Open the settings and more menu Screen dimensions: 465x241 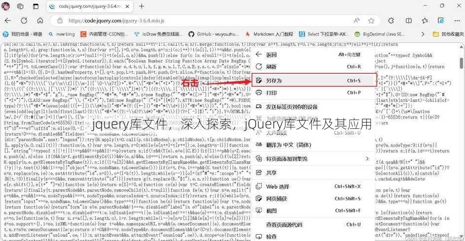click(457, 20)
